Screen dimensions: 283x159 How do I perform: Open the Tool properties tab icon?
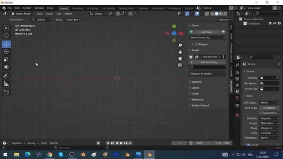(237, 65)
